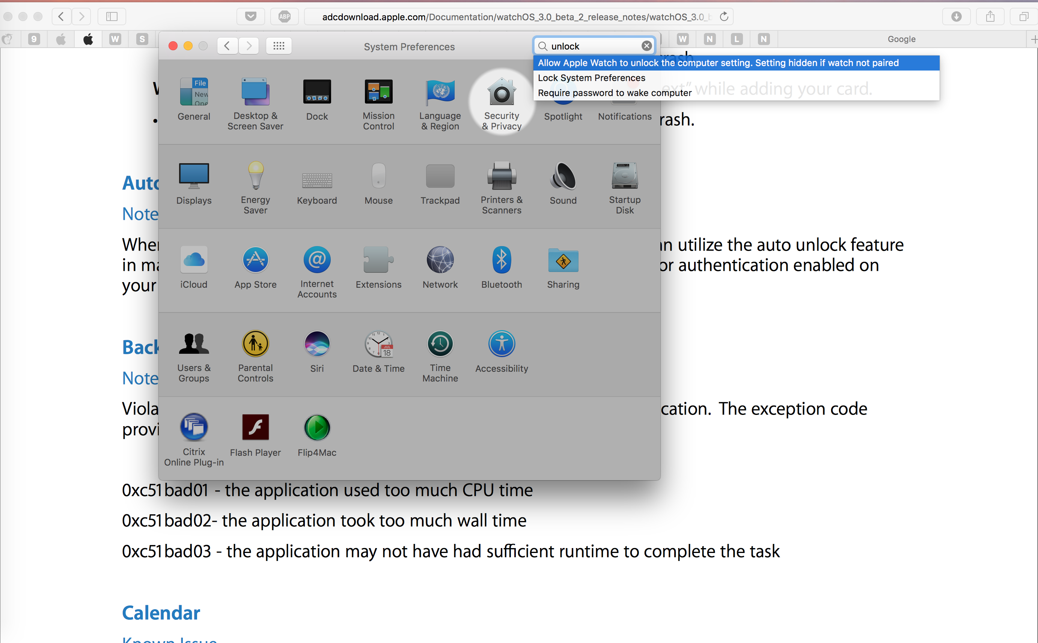
Task: Show all Safari tabs overview
Action: point(1024,17)
